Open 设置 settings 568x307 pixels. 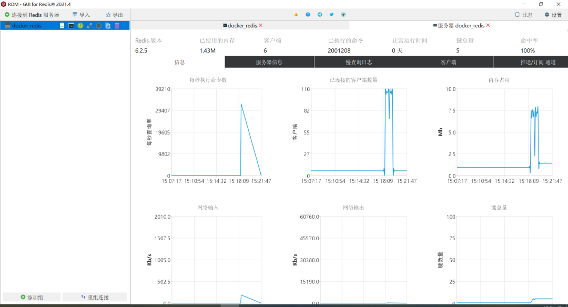pos(553,15)
